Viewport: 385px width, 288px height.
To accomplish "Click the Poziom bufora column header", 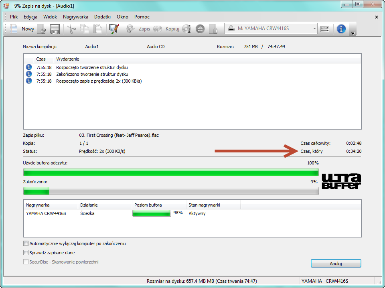I will [159, 205].
